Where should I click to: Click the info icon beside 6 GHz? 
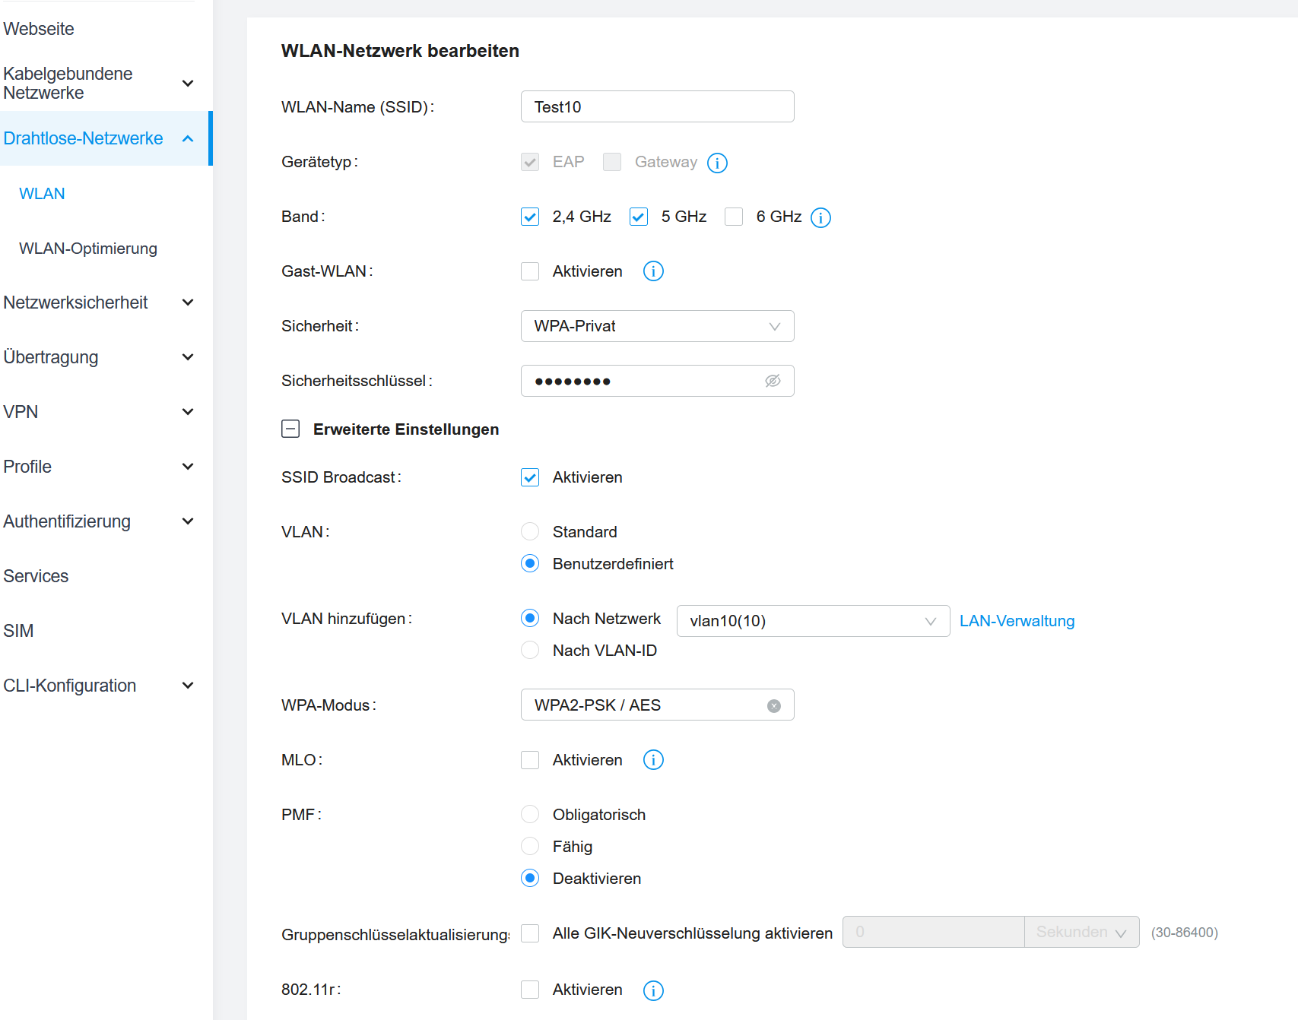click(x=820, y=217)
